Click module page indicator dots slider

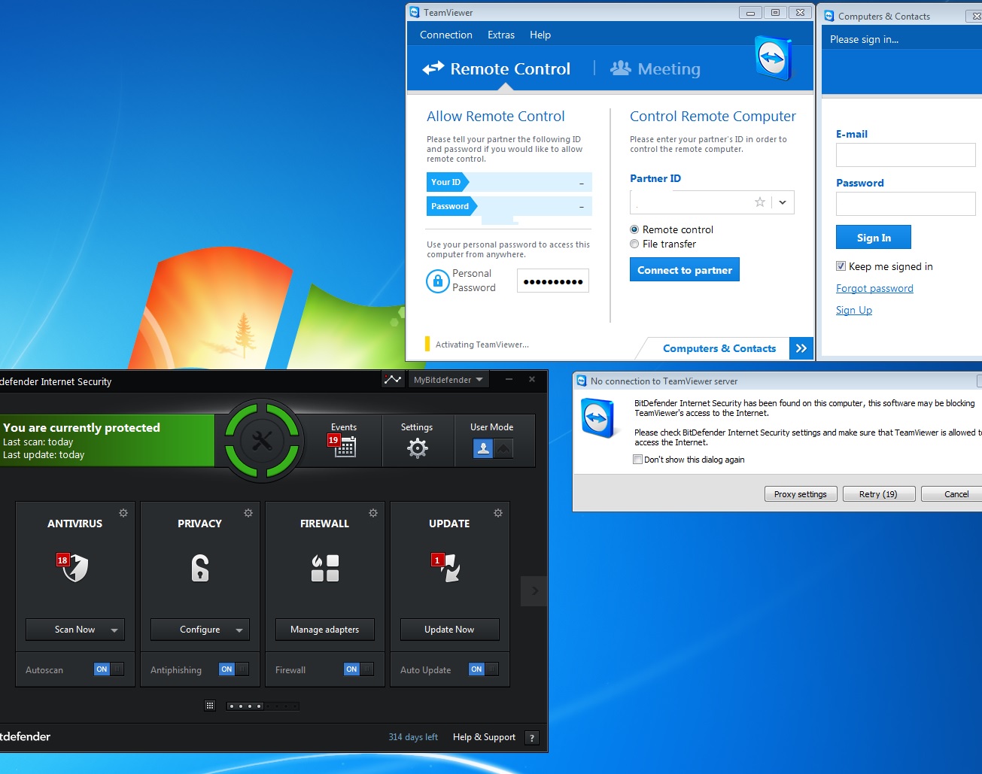263,706
